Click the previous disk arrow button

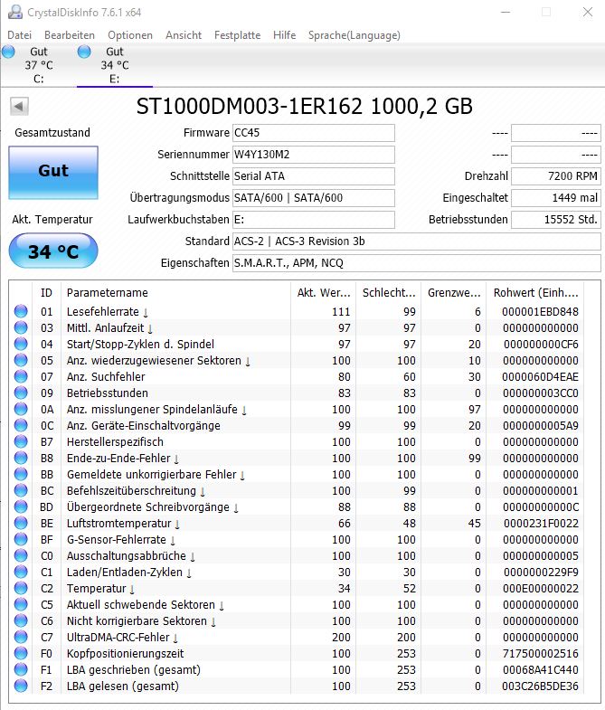click(x=19, y=107)
